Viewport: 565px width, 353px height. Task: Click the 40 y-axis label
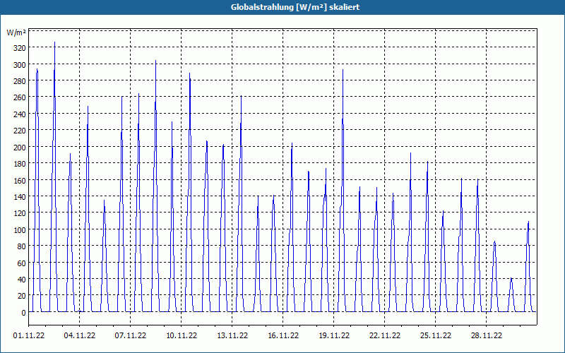tap(21, 280)
